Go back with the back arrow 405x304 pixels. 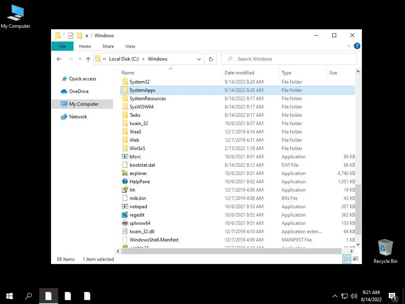point(59,59)
